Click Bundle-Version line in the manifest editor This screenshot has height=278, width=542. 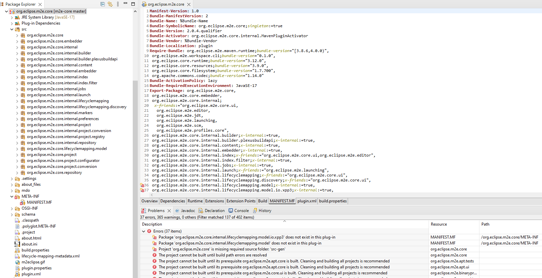tap(186, 31)
